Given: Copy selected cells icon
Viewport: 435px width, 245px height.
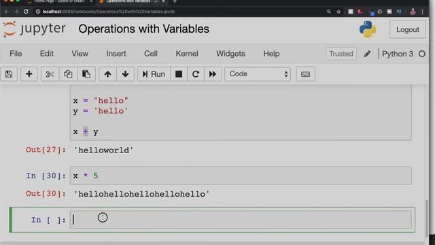Looking at the screenshot, I should tap(68, 74).
